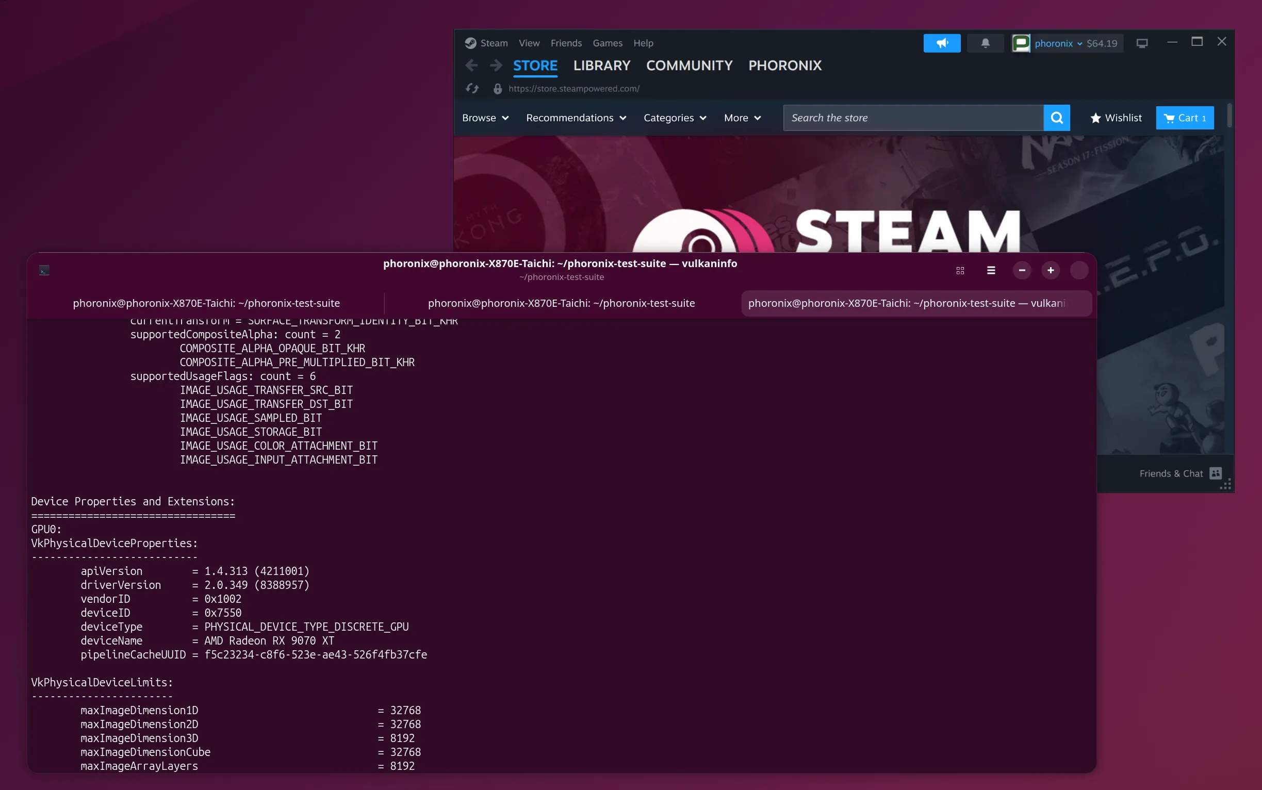
Task: Open terminal hamburger menu
Action: pos(991,271)
